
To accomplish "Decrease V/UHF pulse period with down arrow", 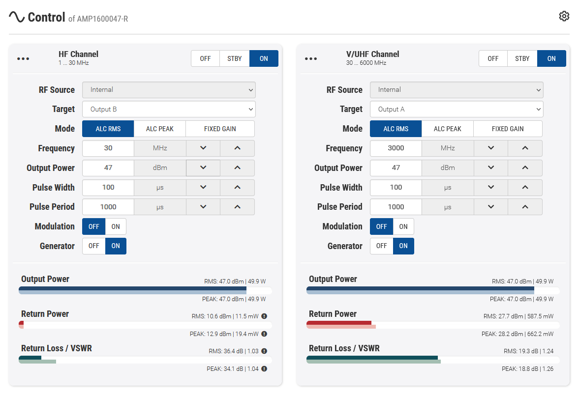I will point(490,207).
